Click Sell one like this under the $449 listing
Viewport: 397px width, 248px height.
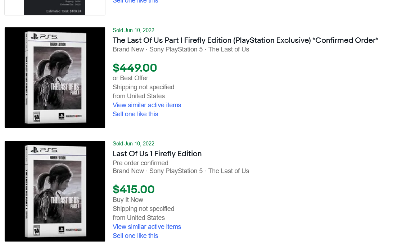pyautogui.click(x=135, y=114)
